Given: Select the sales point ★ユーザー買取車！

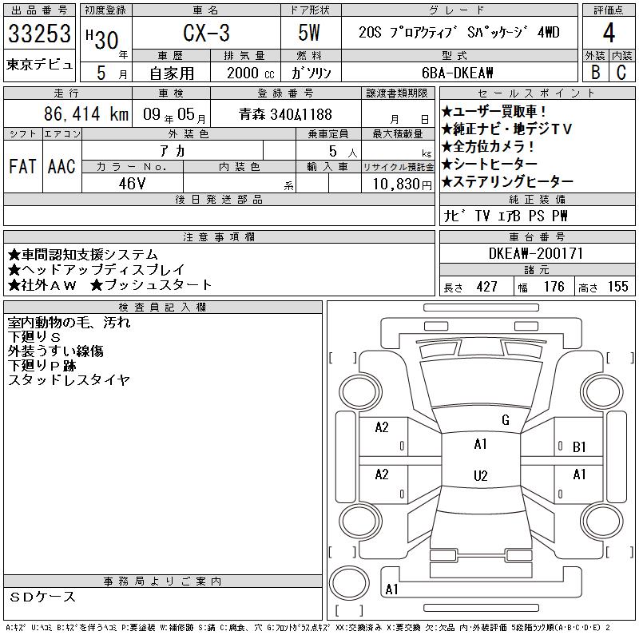Looking at the screenshot, I should pos(494,111).
